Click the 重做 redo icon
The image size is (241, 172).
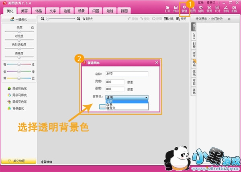(145, 19)
